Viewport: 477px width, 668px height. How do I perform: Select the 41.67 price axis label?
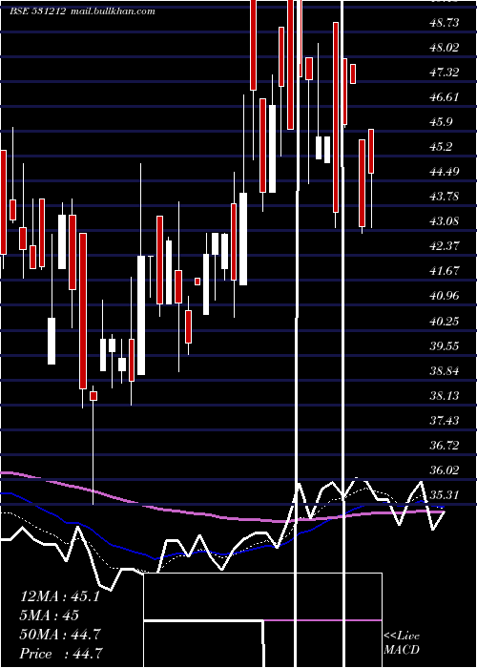point(445,270)
